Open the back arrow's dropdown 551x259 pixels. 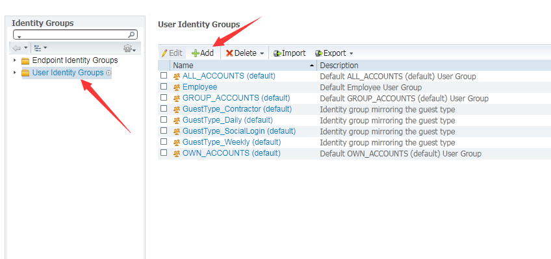point(25,48)
